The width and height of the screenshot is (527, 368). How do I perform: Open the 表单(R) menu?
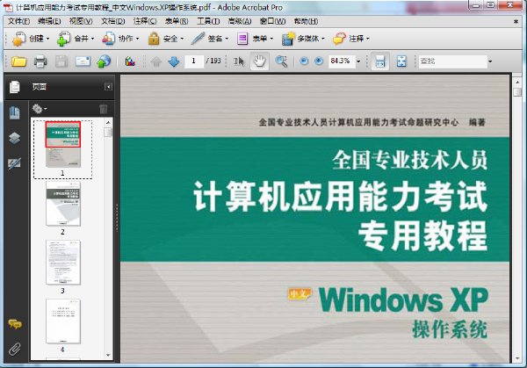tap(177, 21)
